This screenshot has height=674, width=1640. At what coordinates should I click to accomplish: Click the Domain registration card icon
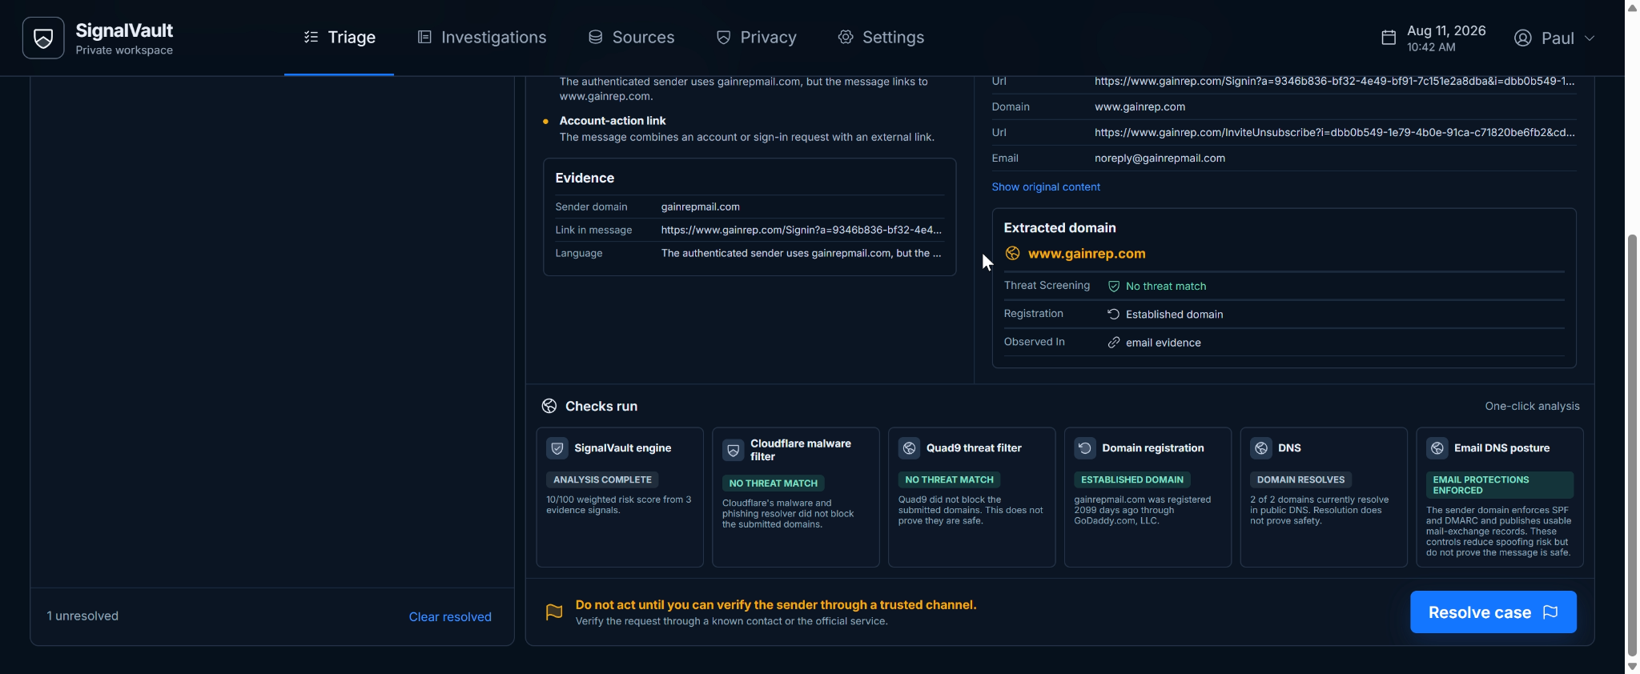[1085, 448]
